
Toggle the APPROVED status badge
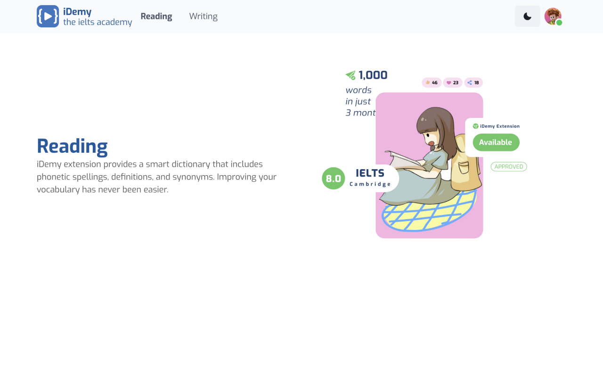tap(509, 166)
